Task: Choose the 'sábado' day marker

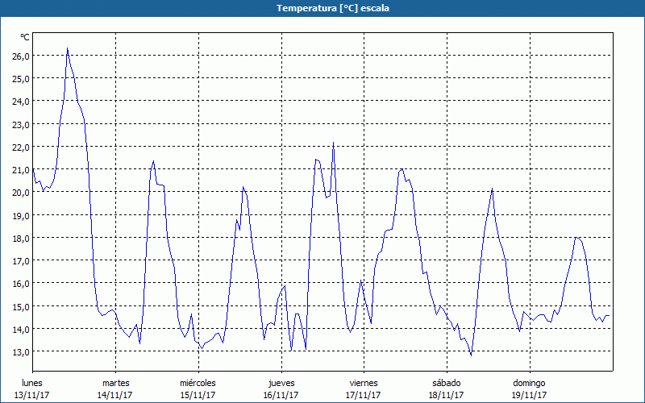Action: [446, 382]
